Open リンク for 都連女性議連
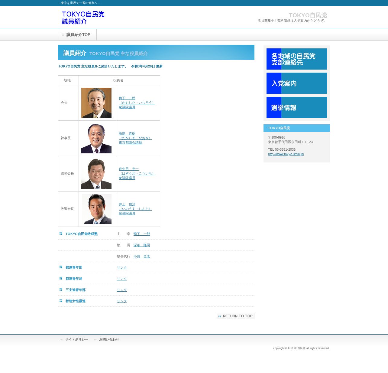 click(x=122, y=301)
